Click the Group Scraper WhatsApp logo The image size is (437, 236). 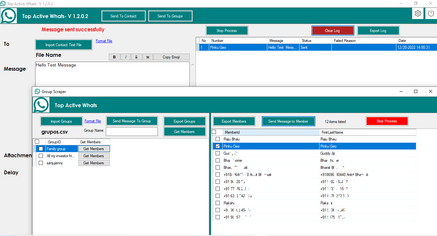41,105
